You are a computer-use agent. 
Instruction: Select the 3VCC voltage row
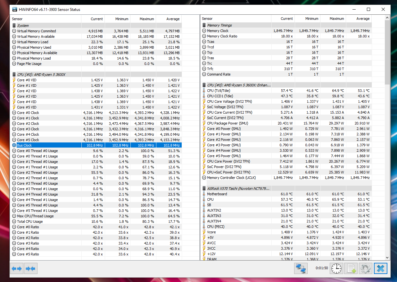pyautogui.click(x=286, y=248)
